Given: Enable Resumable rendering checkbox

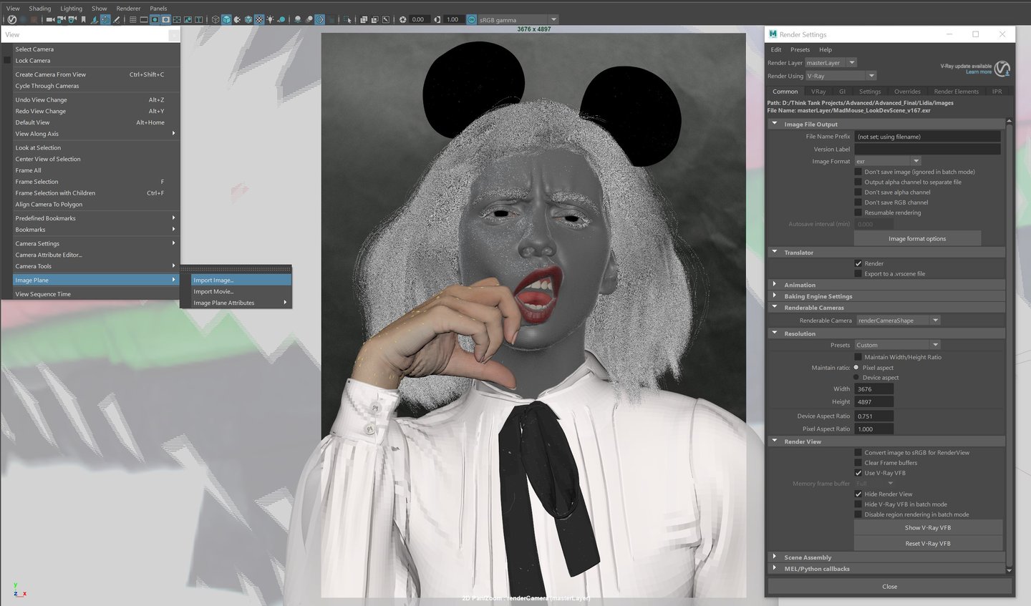Looking at the screenshot, I should 858,212.
